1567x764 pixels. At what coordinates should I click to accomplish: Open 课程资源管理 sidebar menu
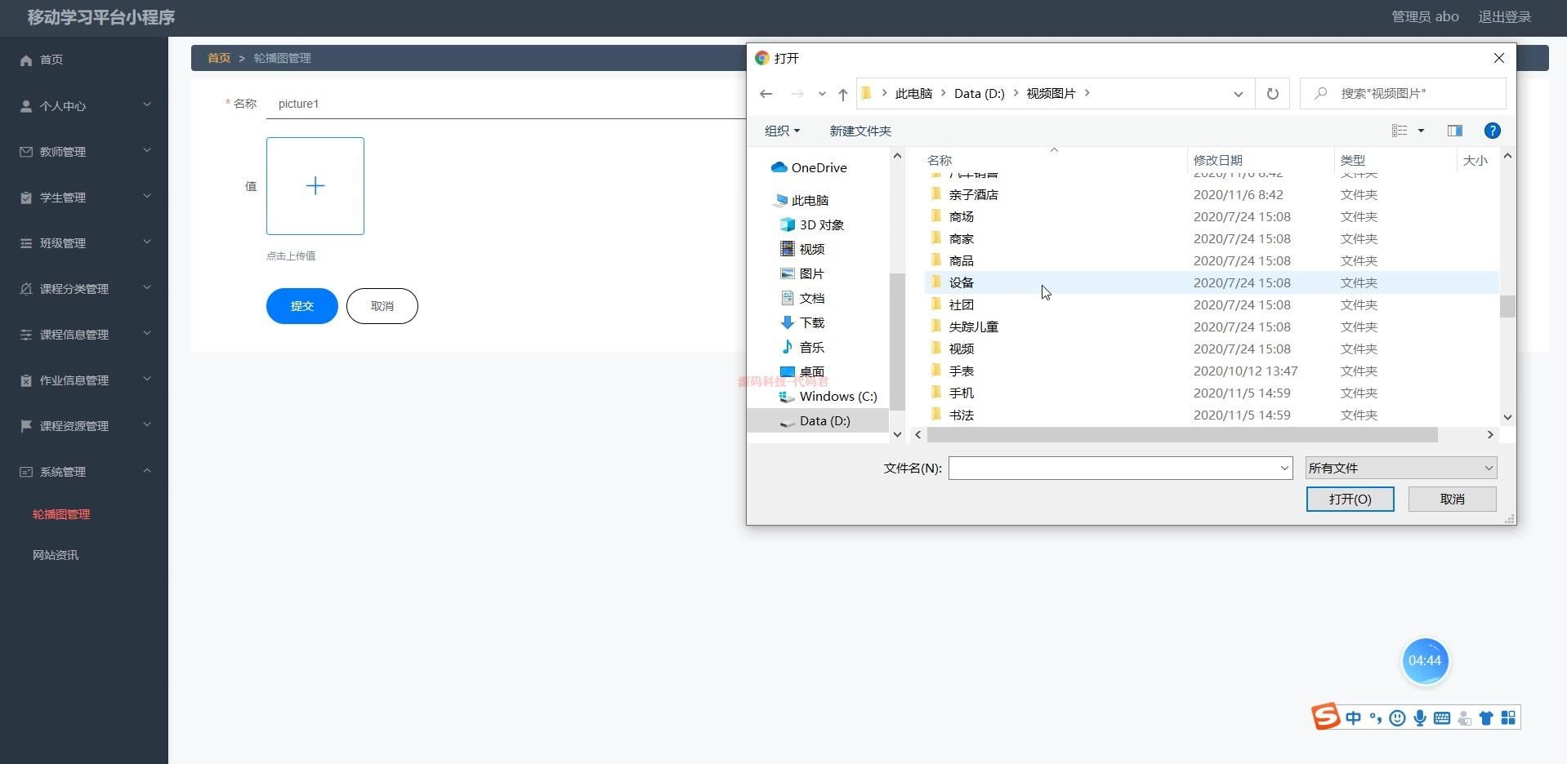[84, 426]
